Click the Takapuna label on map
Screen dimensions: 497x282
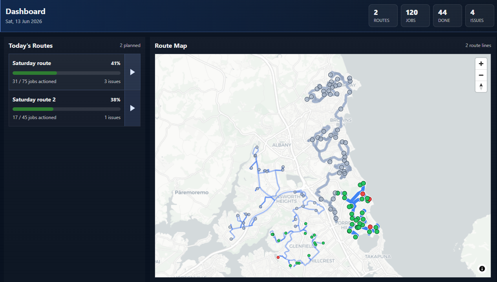(x=378, y=256)
